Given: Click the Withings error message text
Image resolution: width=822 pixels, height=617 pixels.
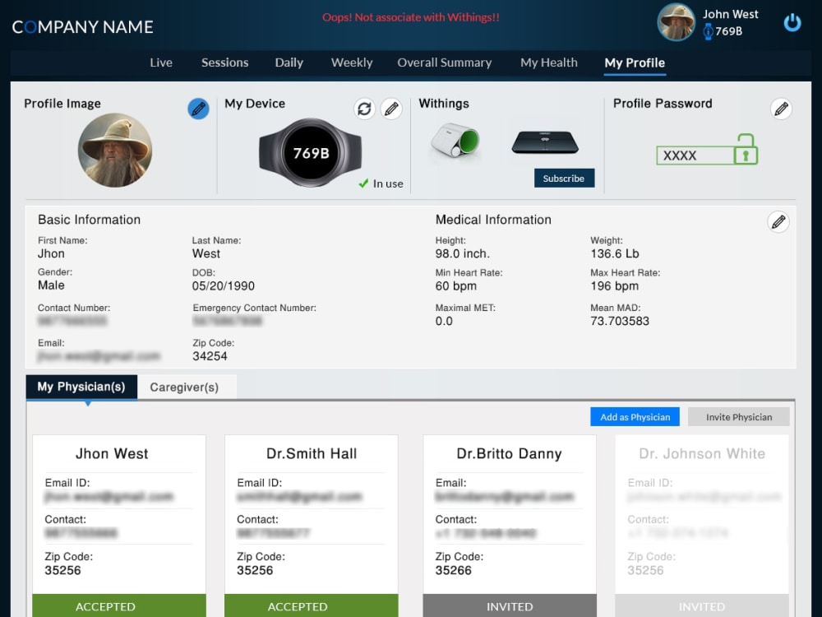Looking at the screenshot, I should click(410, 17).
